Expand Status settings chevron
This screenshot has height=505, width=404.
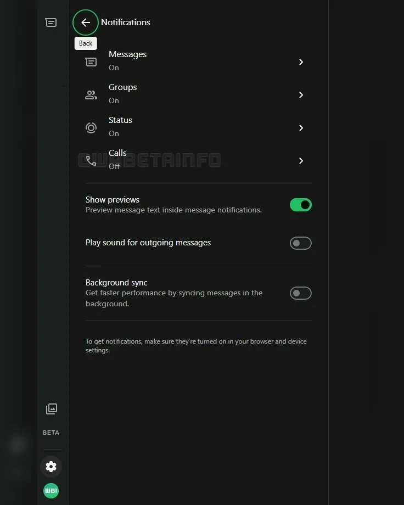click(x=301, y=128)
